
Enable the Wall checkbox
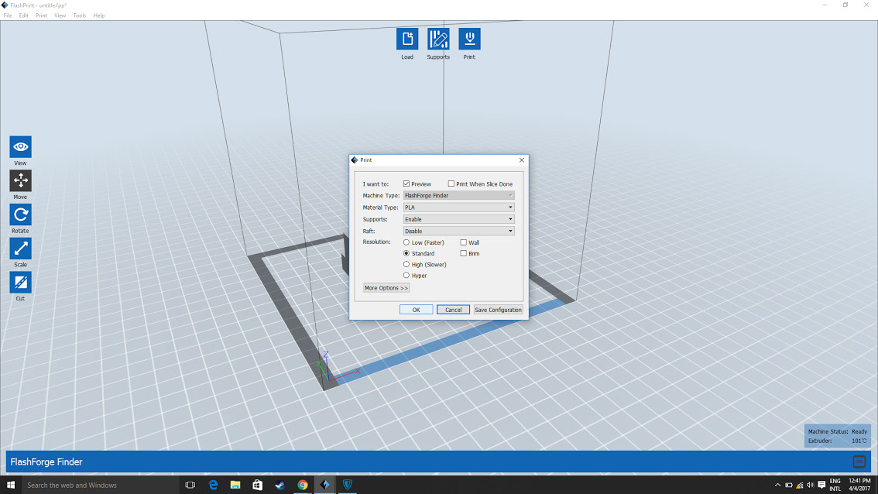464,242
